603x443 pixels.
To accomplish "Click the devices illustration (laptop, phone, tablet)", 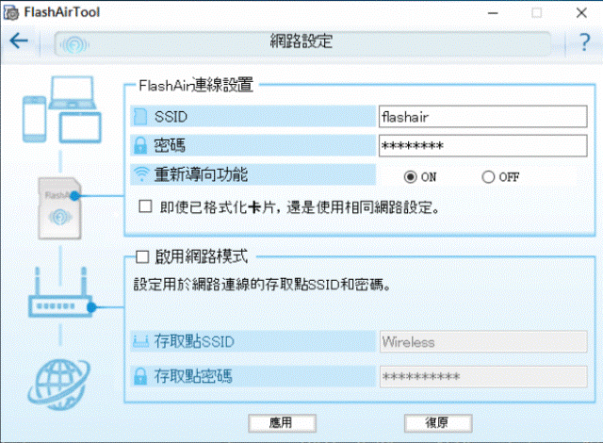I will [x=62, y=109].
